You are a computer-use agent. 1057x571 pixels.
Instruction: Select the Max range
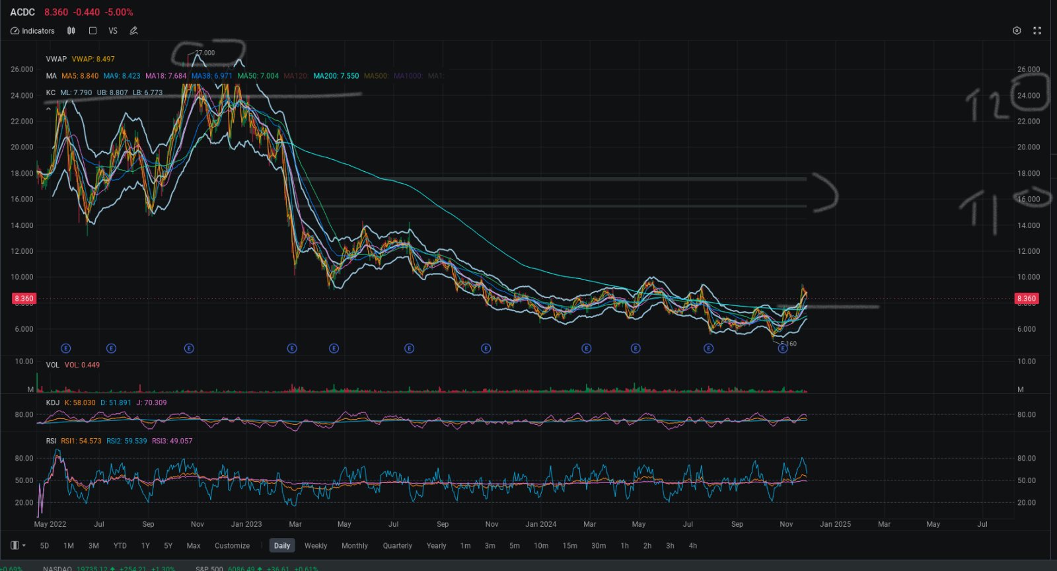click(194, 546)
